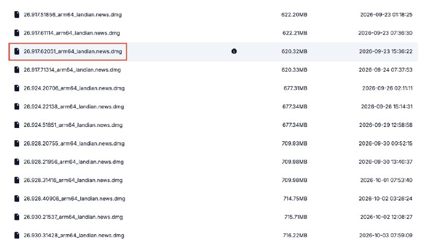Click file icon for 26.924.20706 dmg
Screen dimensions: 425x239
click(x=17, y=88)
